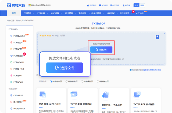Click the fifth gold rating star
This screenshot has width=172, height=113.
point(50,36)
